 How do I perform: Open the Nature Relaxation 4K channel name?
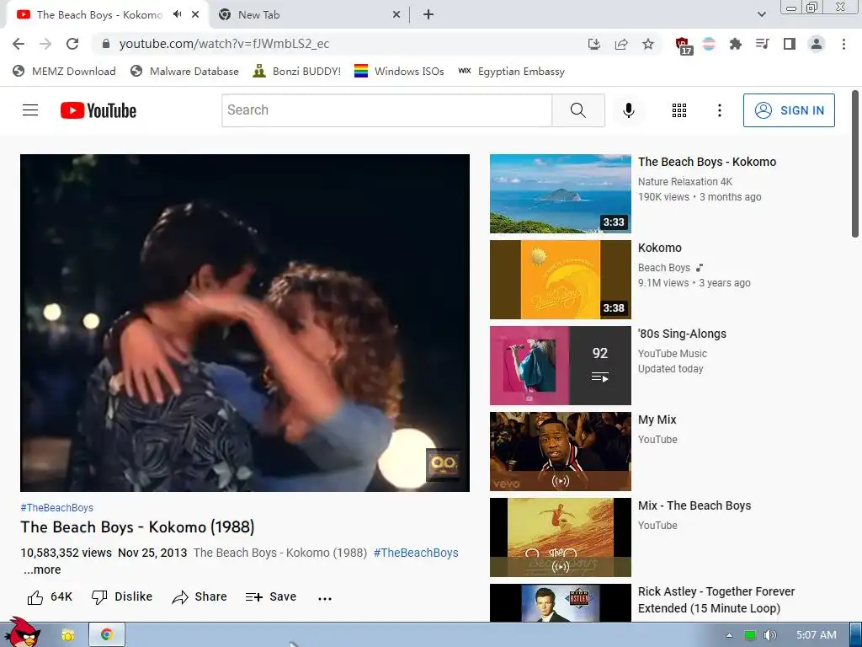point(685,182)
